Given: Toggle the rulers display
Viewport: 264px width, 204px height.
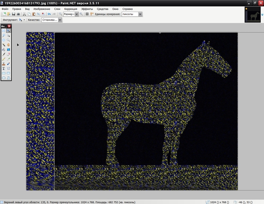Looking at the screenshot, I should [x=92, y=14].
